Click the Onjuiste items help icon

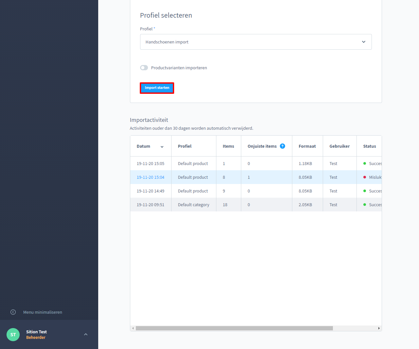[282, 146]
